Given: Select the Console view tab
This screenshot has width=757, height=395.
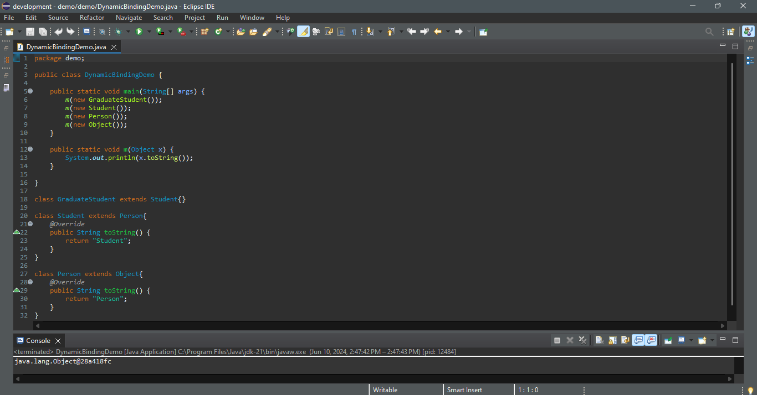Looking at the screenshot, I should point(38,341).
